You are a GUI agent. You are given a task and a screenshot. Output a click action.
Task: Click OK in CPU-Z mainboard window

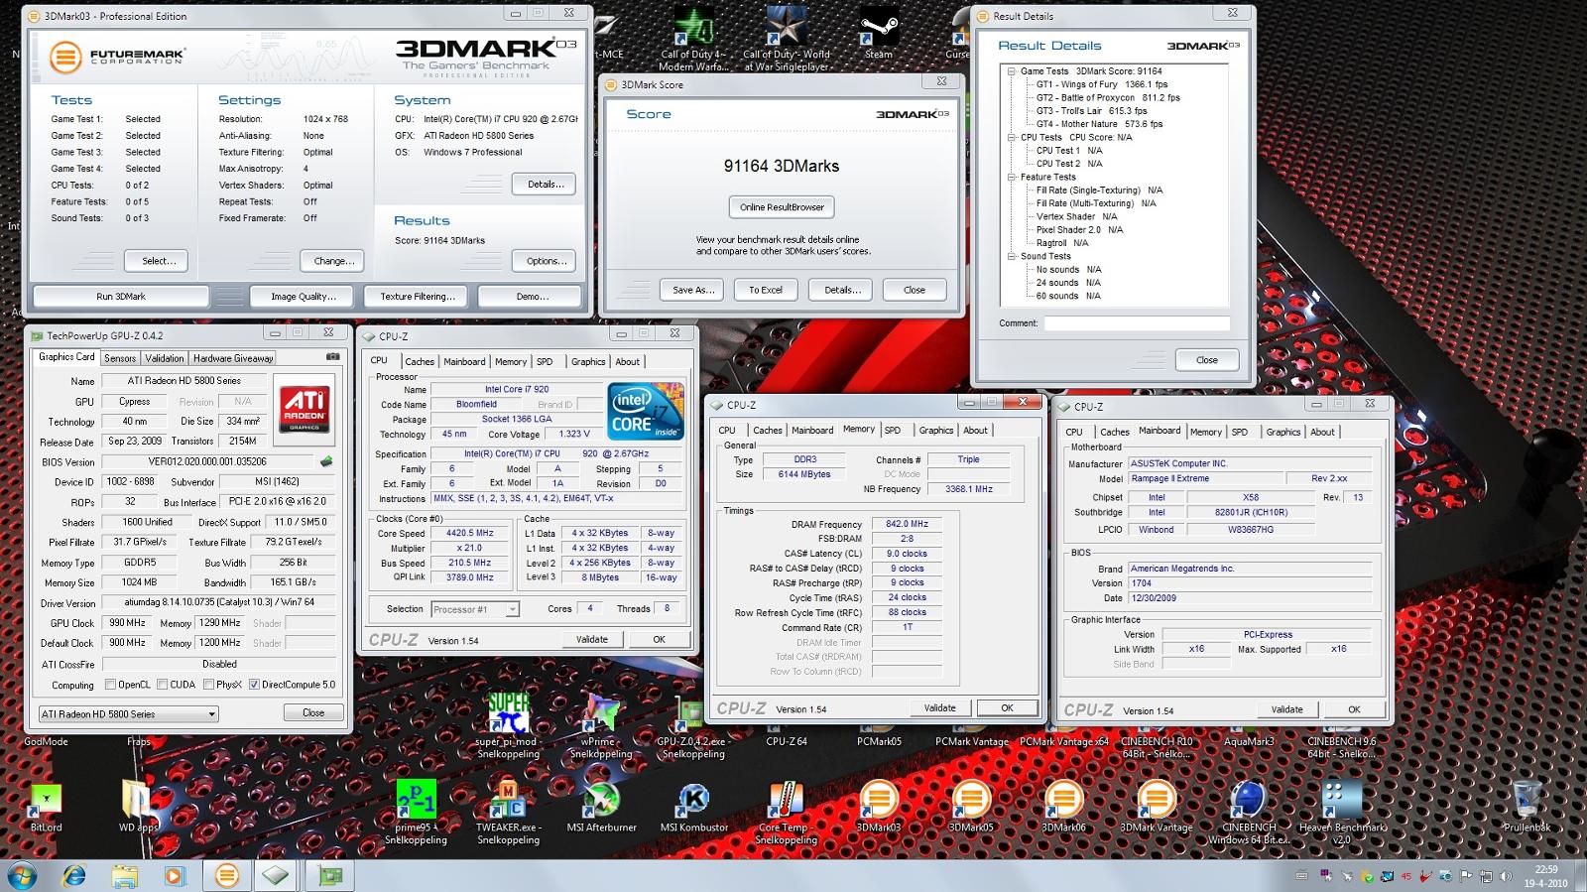point(1354,709)
